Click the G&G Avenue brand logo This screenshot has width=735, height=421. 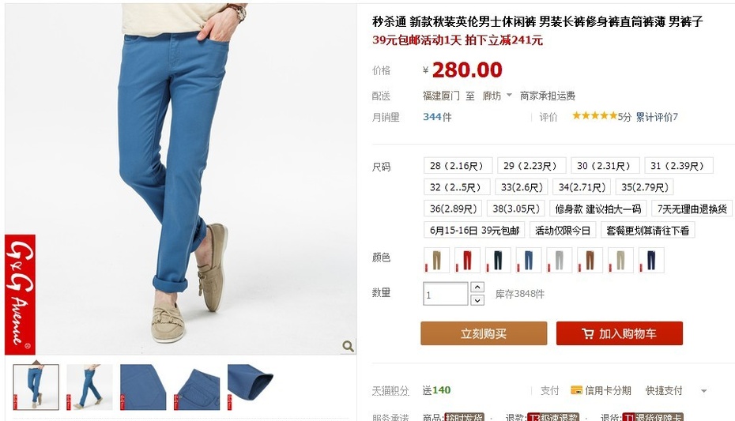pyautogui.click(x=21, y=295)
